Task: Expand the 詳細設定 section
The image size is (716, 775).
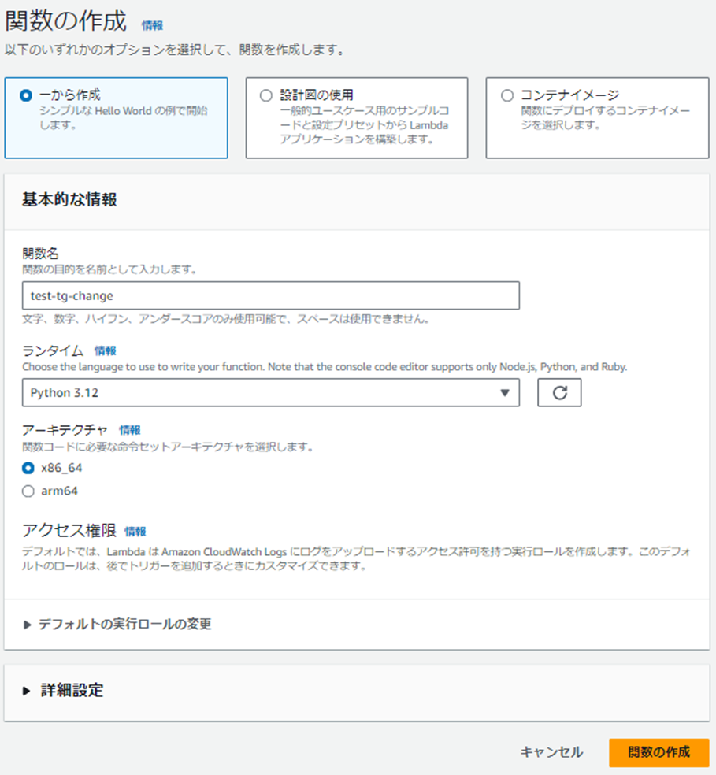Action: pos(63,691)
